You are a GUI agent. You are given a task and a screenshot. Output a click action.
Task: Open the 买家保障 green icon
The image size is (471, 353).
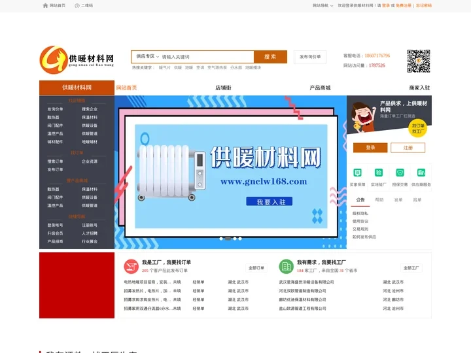[x=357, y=173]
